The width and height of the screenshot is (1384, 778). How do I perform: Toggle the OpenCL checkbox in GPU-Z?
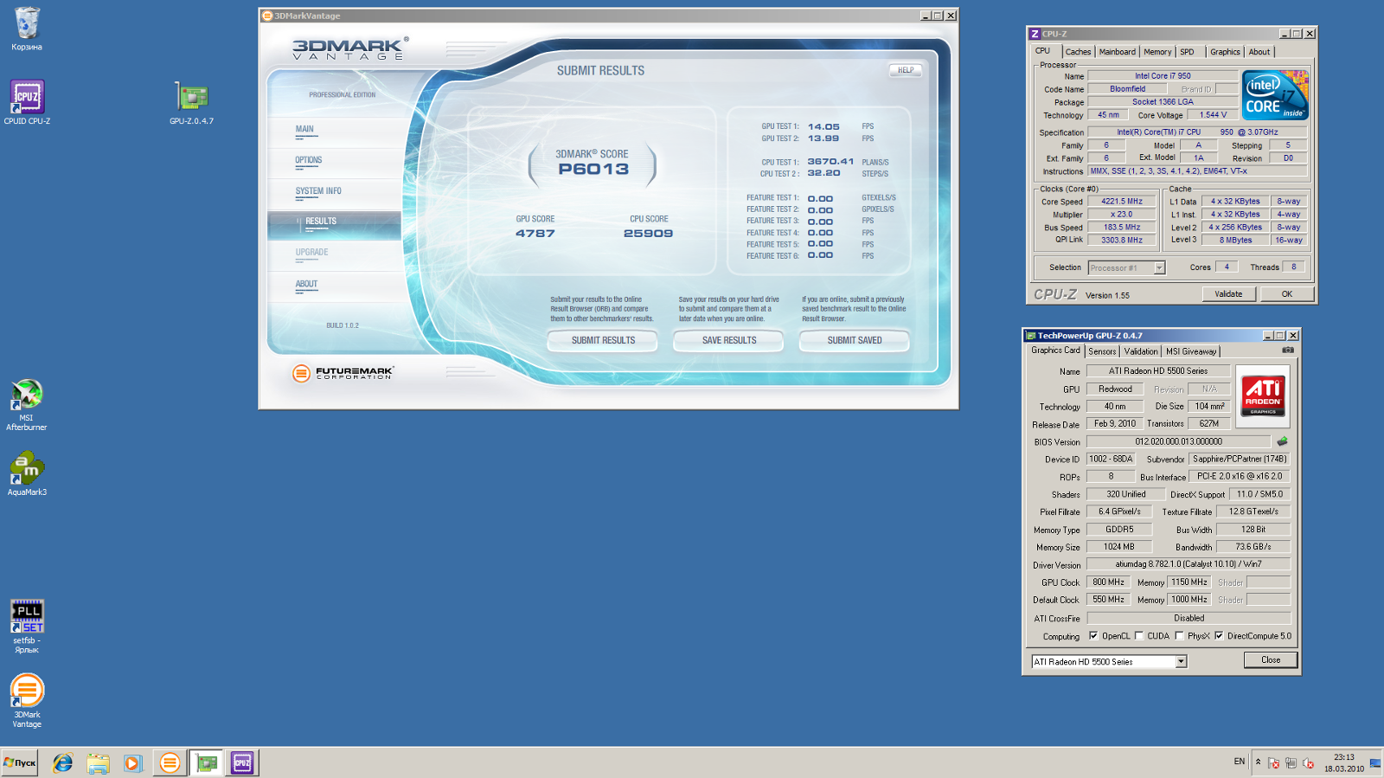pyautogui.click(x=1093, y=636)
